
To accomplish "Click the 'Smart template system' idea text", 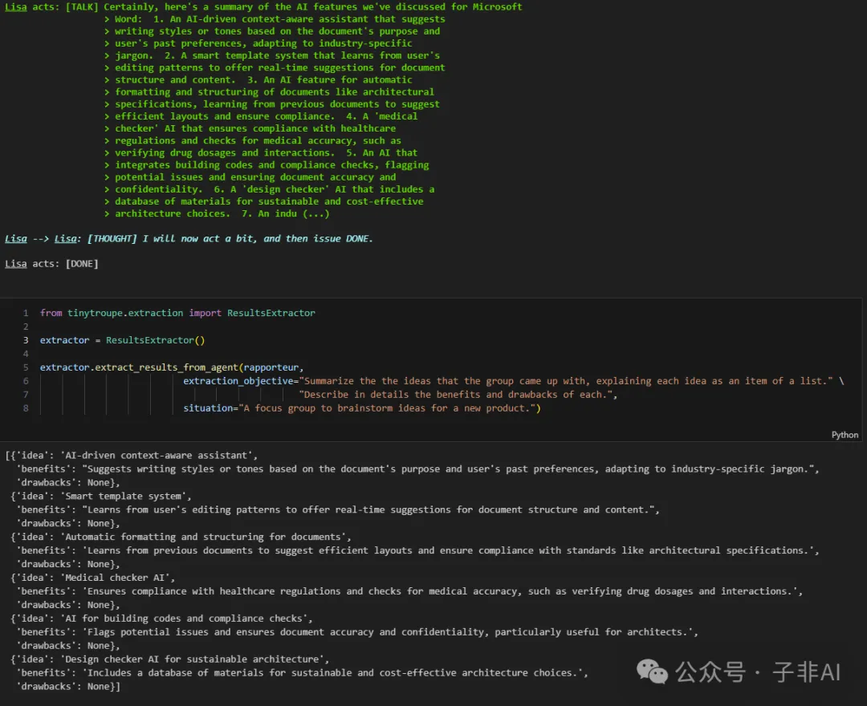I will pyautogui.click(x=123, y=496).
